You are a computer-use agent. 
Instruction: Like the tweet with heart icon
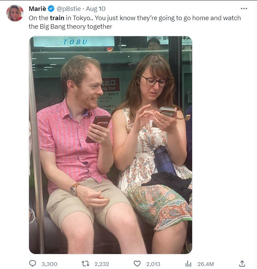point(137,264)
